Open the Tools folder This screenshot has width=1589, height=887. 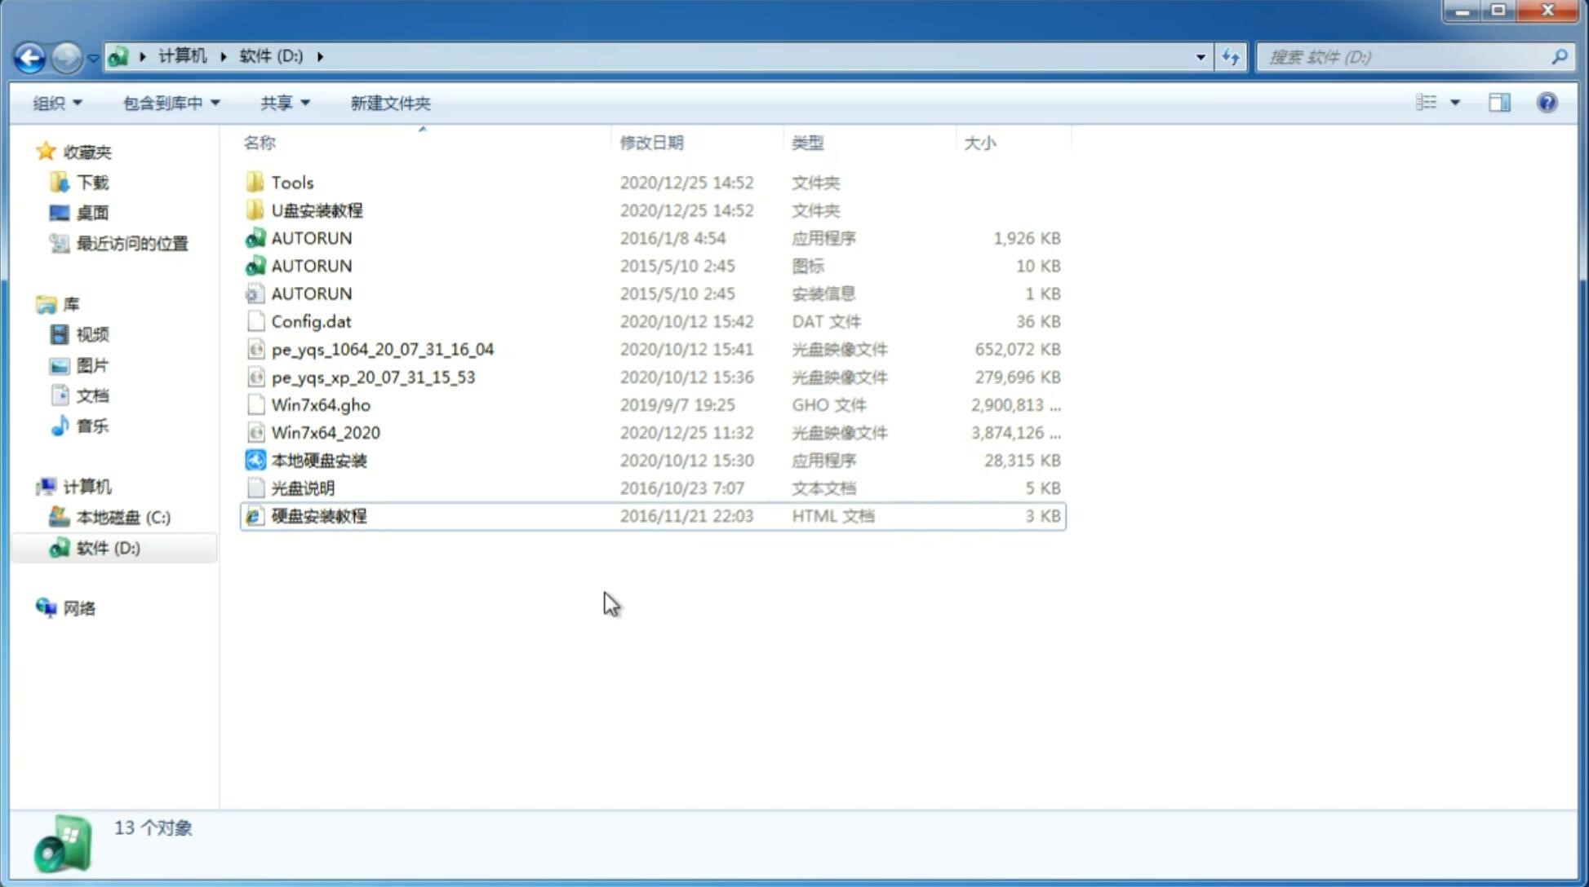(291, 182)
